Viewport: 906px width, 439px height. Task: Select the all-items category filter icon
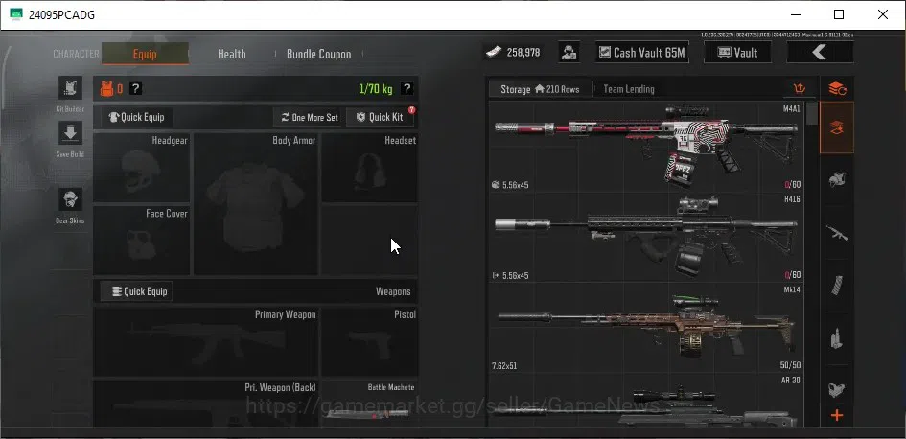[x=837, y=127]
